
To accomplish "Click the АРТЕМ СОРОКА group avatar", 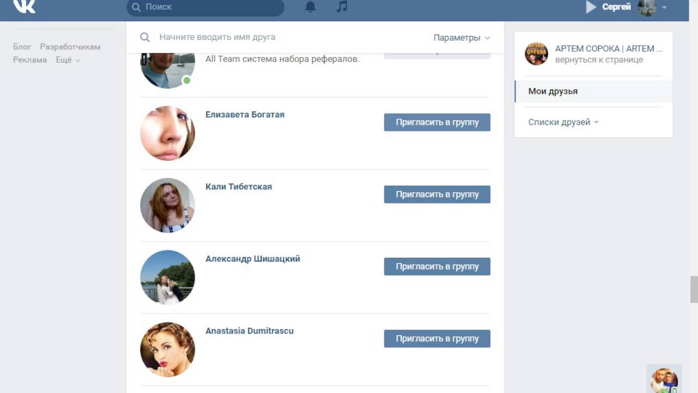I will (x=536, y=53).
